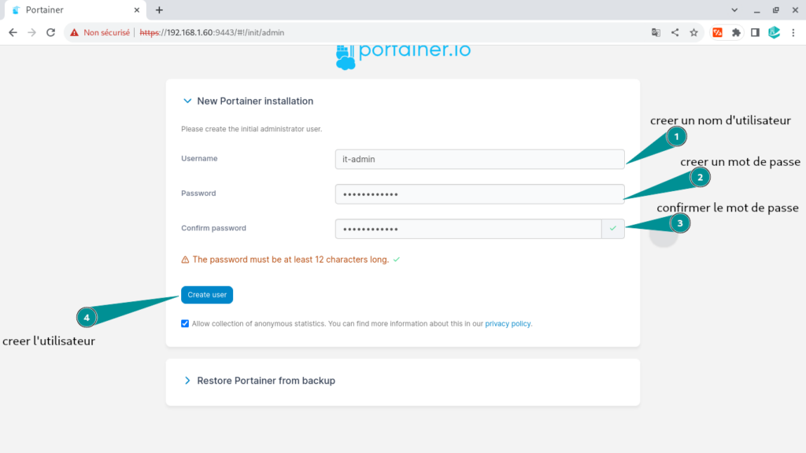Go back to the previous page
The width and height of the screenshot is (806, 453).
point(13,32)
